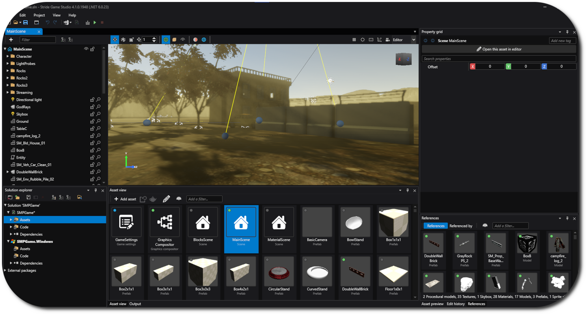
Task: Select the Assets folder under SMPGame
Action: (x=55, y=220)
